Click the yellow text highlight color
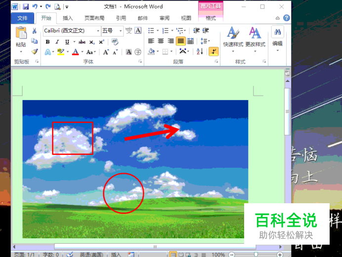The image size is (342, 257). coord(61,52)
